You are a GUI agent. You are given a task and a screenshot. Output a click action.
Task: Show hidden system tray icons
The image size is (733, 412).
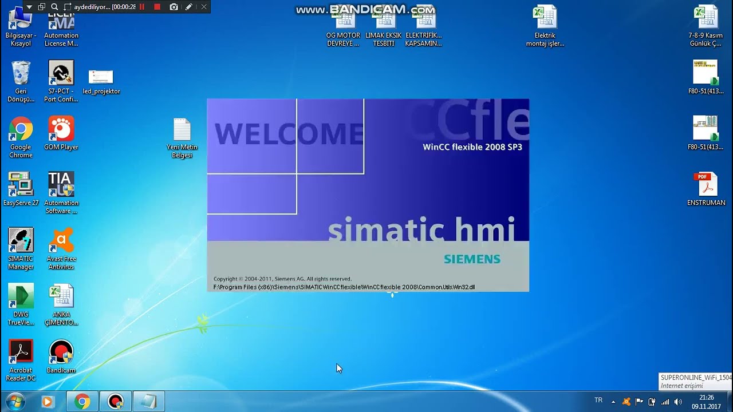click(x=613, y=402)
